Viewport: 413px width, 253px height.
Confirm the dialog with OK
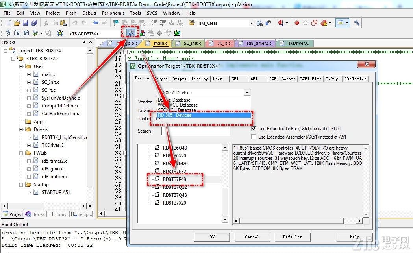pyautogui.click(x=212, y=237)
